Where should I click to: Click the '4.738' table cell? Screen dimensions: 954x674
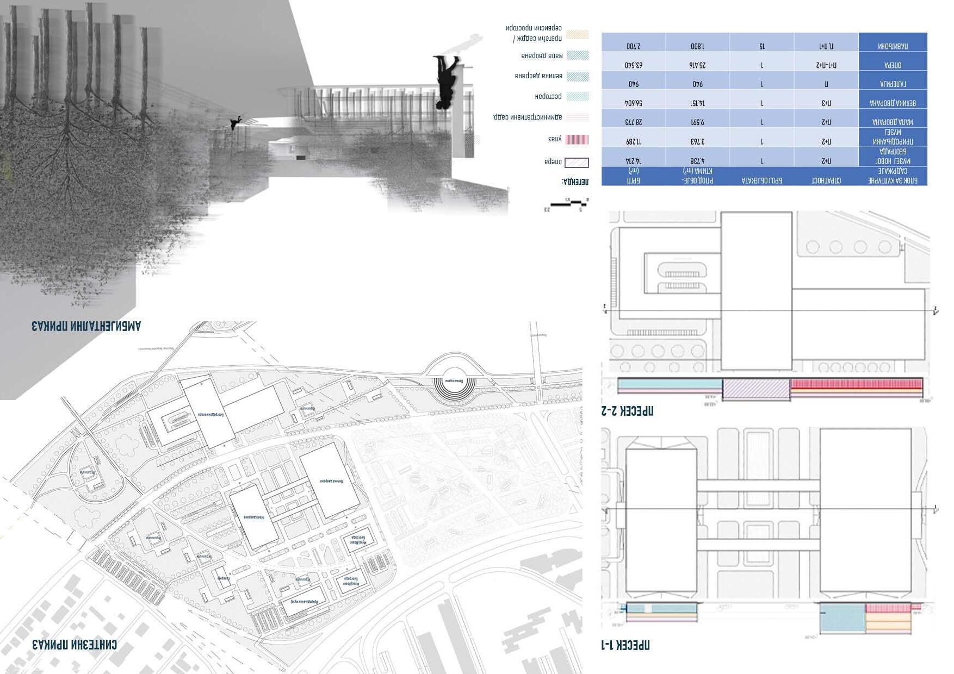pyautogui.click(x=698, y=161)
